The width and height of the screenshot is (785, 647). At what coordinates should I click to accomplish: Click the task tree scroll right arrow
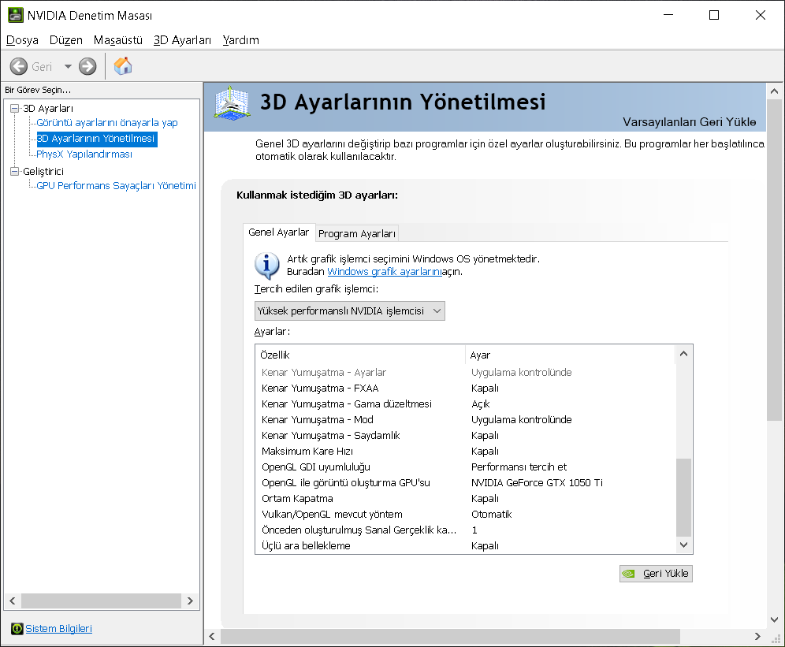tap(190, 601)
